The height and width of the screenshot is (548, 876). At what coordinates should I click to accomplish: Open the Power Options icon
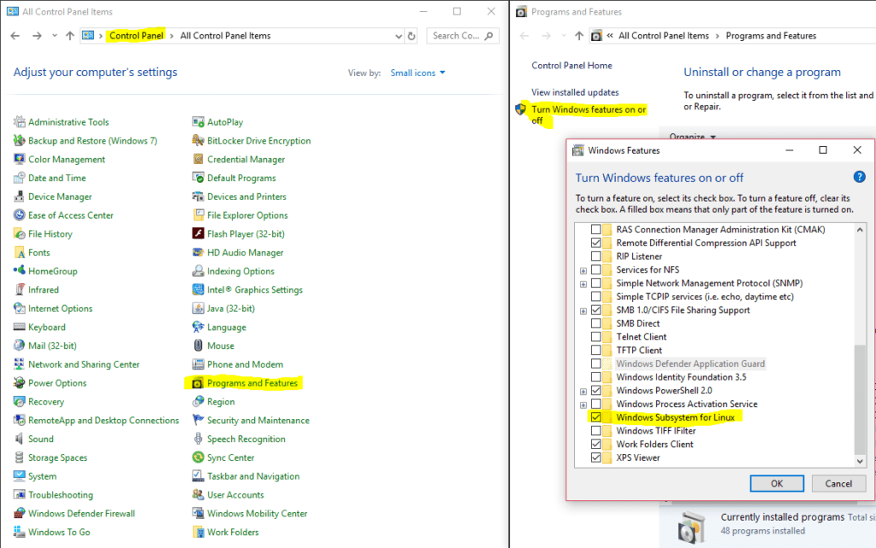coord(20,383)
